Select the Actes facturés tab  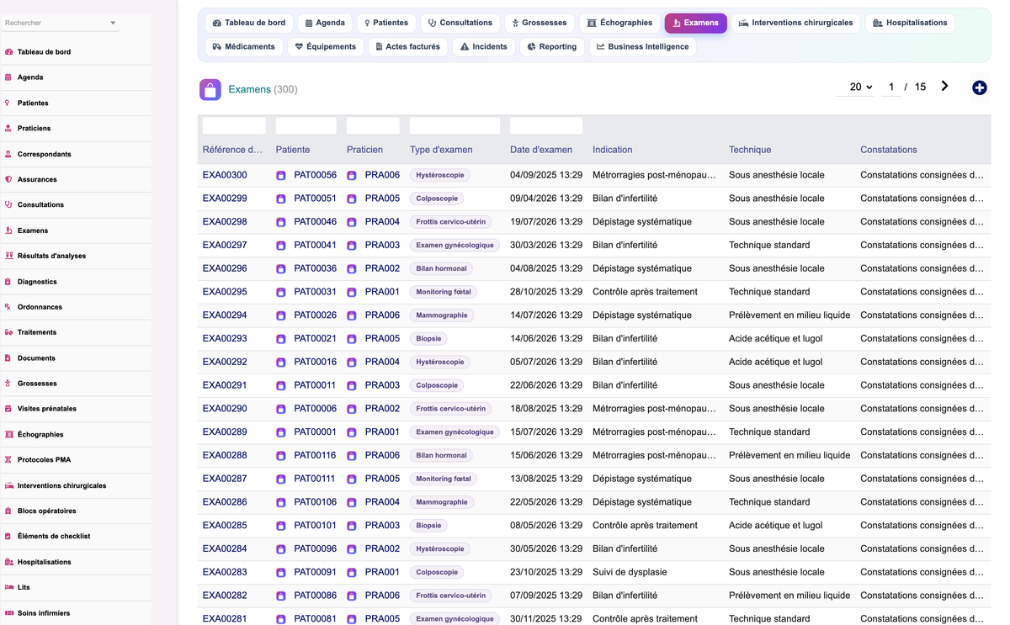tap(408, 46)
